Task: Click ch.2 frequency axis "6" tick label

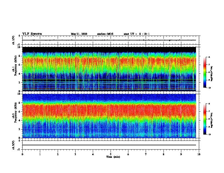Action: pos(20,112)
